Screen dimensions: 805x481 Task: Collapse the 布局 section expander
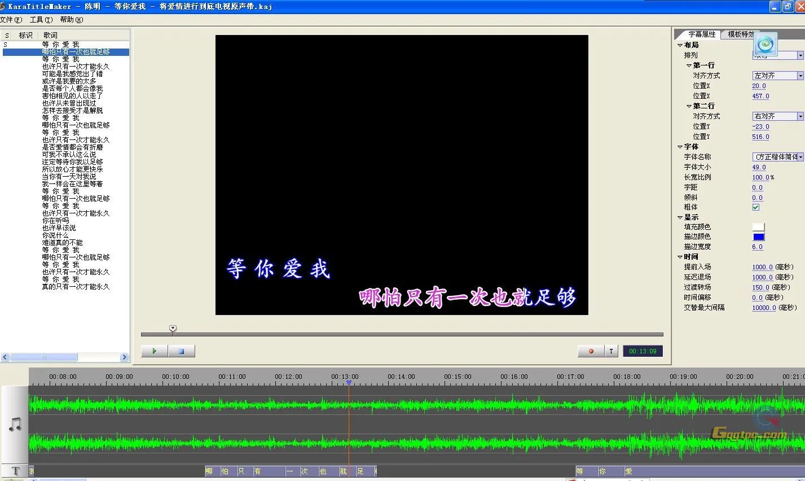coord(679,44)
